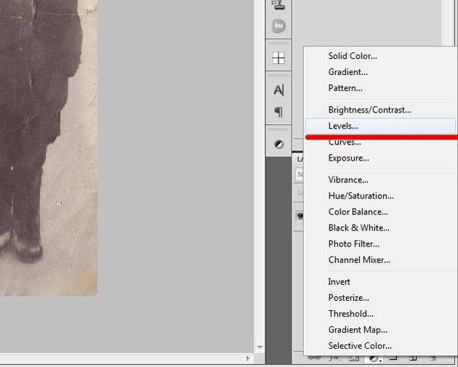Viewport: 458px width, 367px height.
Task: Click the delete layer trash icon
Action: [x=433, y=358]
